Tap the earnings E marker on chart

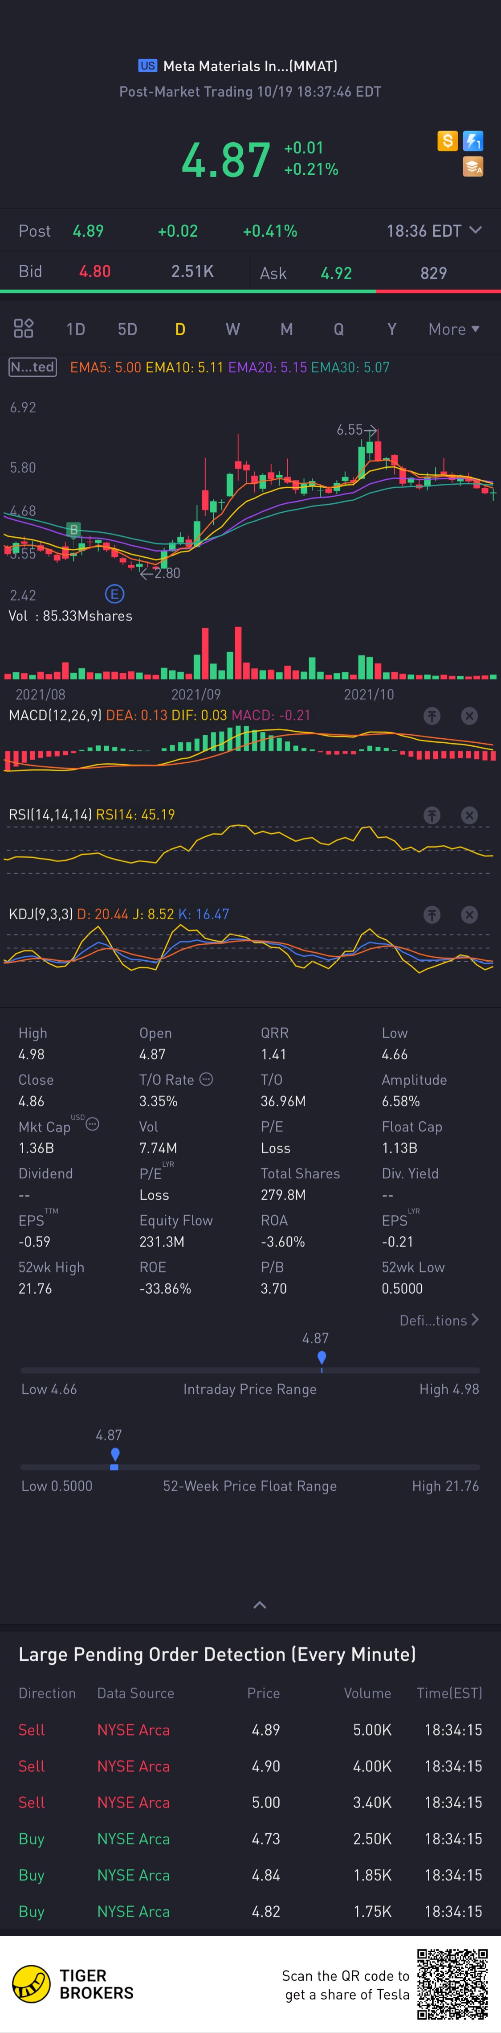(114, 594)
